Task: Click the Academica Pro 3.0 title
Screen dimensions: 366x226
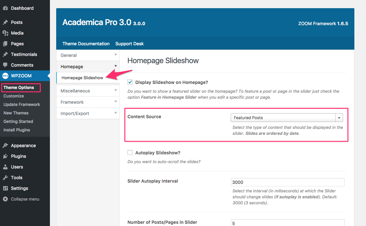Action: pyautogui.click(x=97, y=22)
